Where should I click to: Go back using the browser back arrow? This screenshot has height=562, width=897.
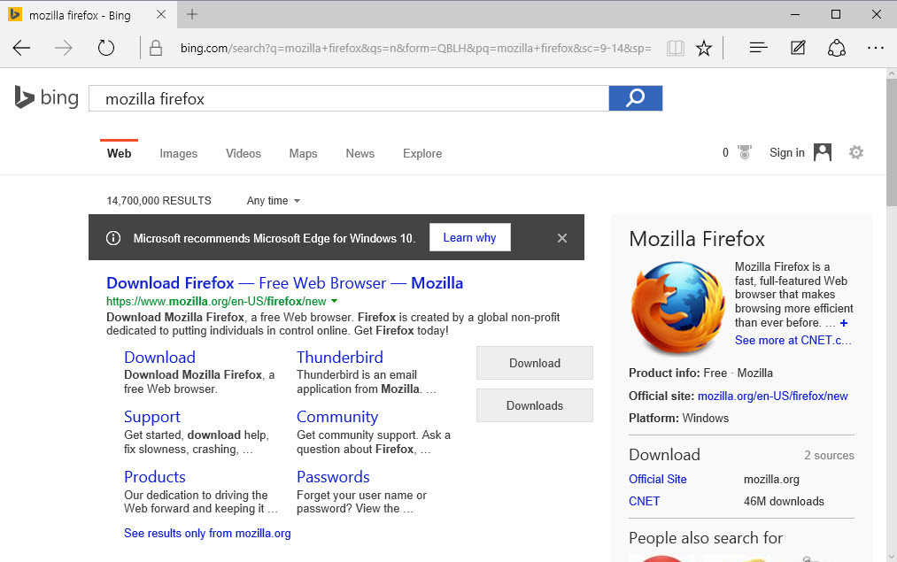[22, 48]
